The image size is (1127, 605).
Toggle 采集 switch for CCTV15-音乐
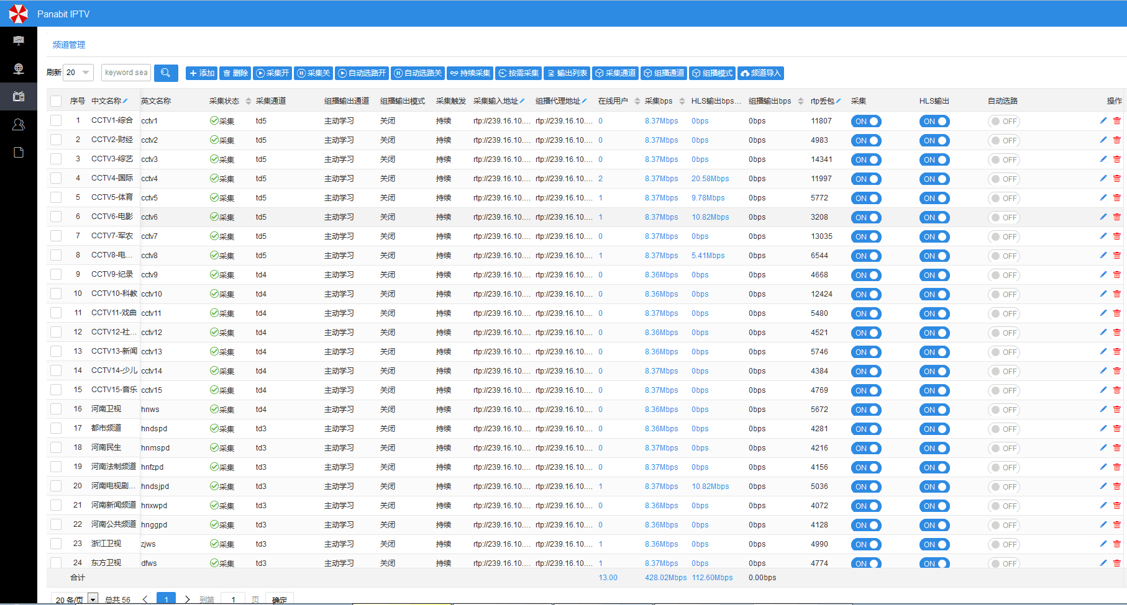point(866,390)
